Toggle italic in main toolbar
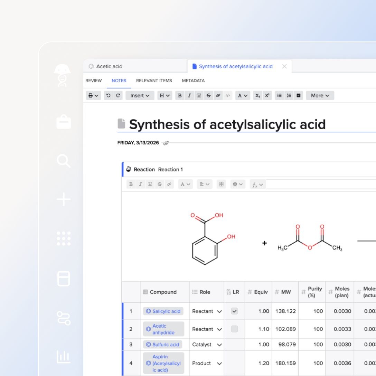Screen dimensions: 376x376 [189, 95]
